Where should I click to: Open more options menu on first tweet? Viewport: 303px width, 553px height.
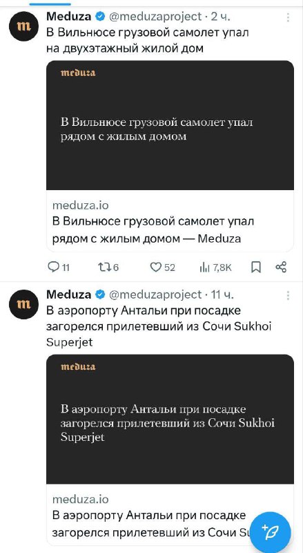[x=289, y=17]
